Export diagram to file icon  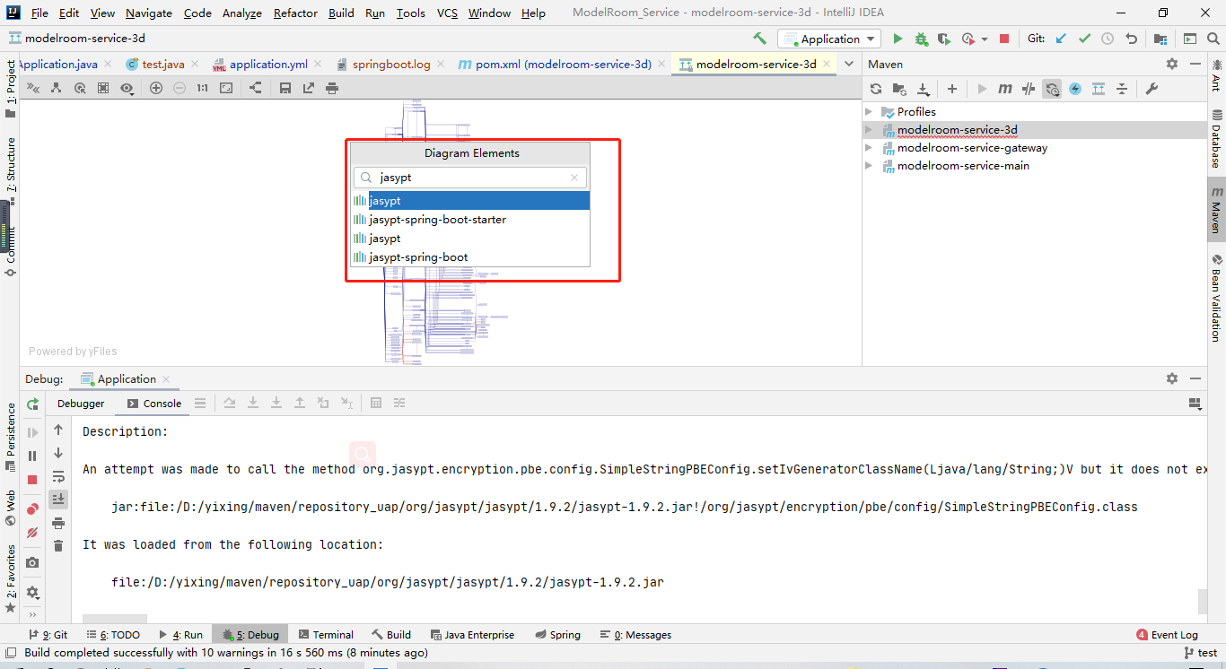point(309,88)
